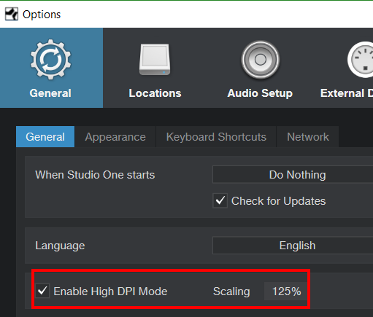Open the Locations drive icon section

point(155,60)
